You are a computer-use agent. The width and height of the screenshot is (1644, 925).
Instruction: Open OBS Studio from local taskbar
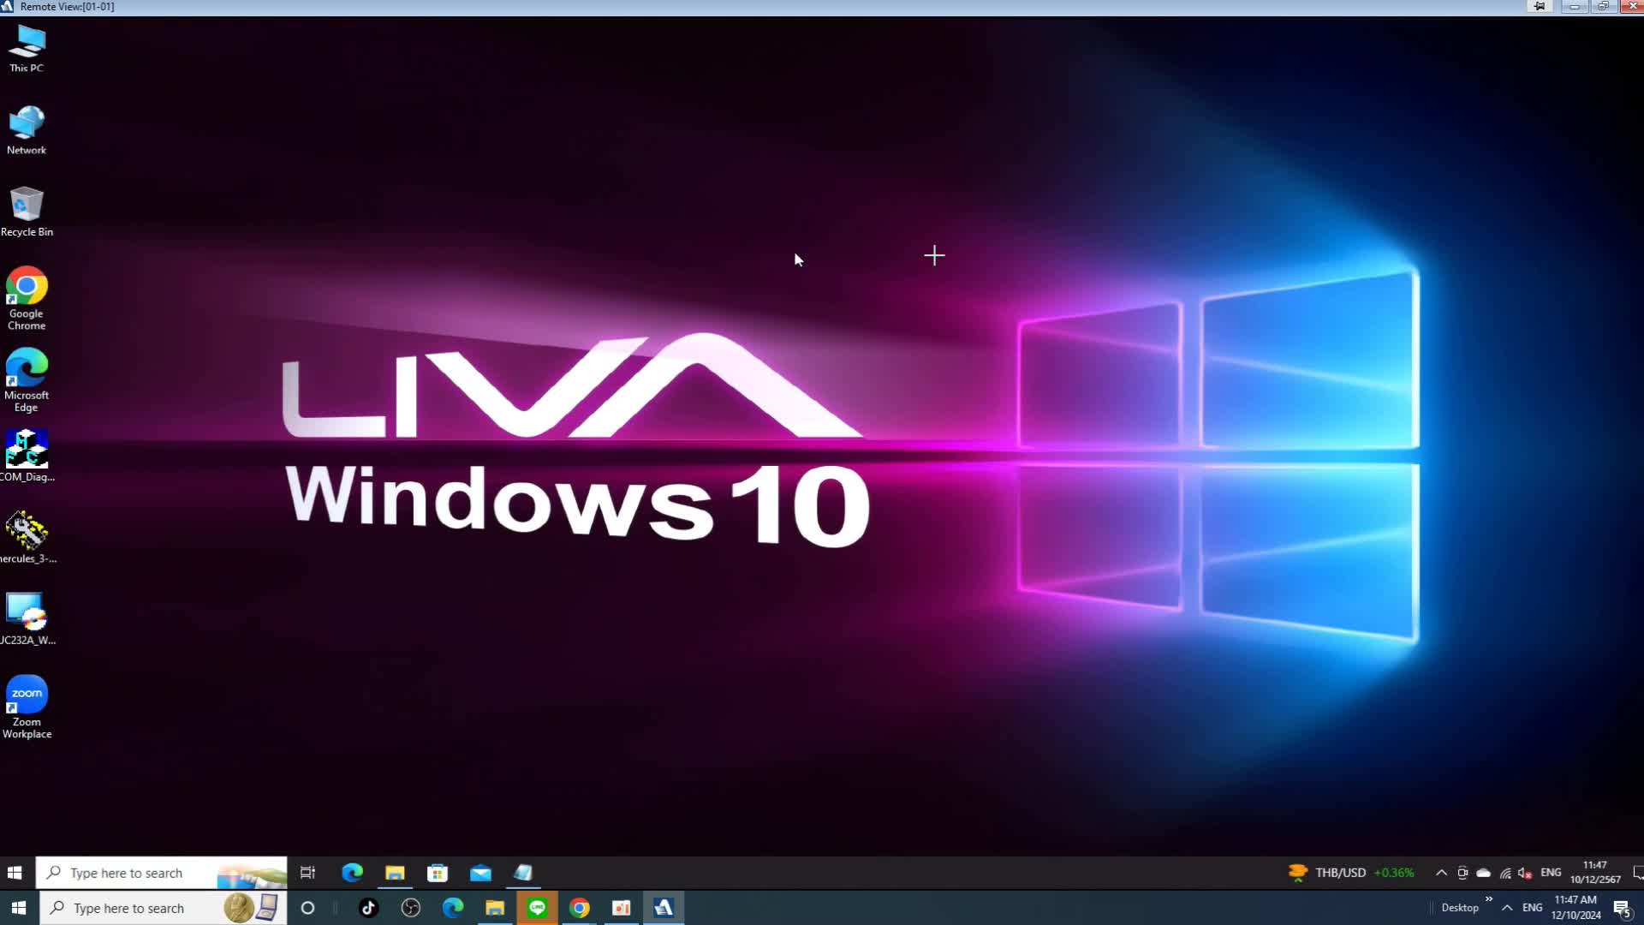pyautogui.click(x=411, y=908)
